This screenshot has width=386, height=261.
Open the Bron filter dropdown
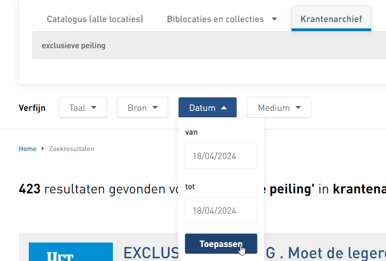click(x=142, y=108)
